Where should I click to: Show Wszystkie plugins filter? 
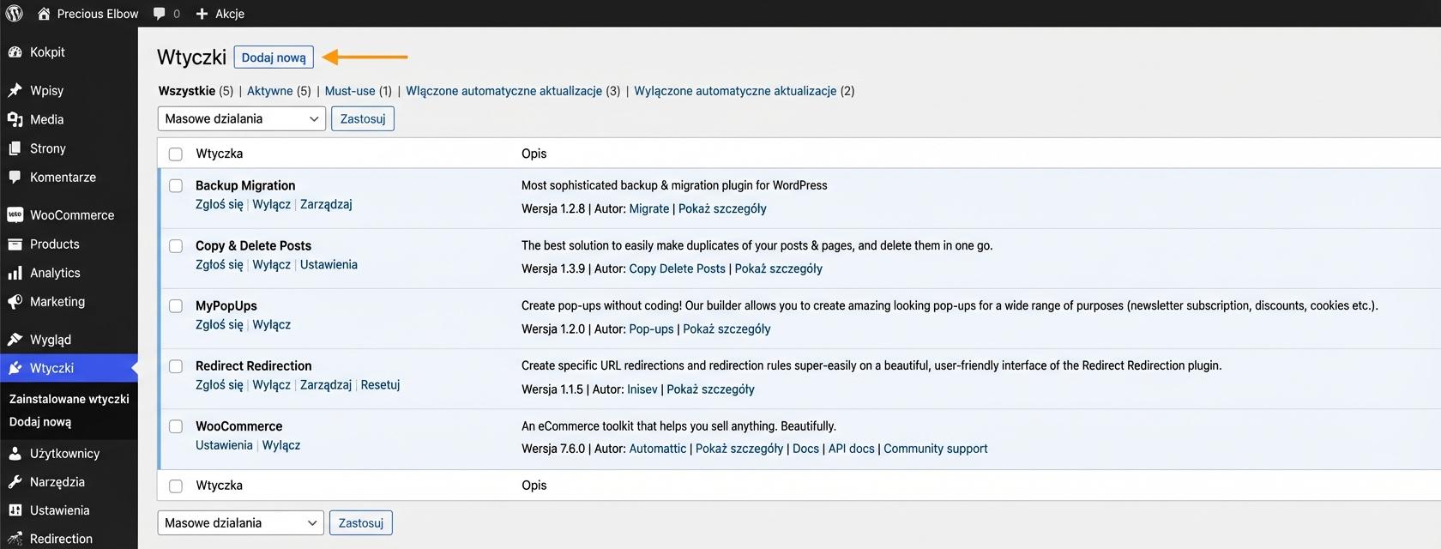click(x=187, y=91)
